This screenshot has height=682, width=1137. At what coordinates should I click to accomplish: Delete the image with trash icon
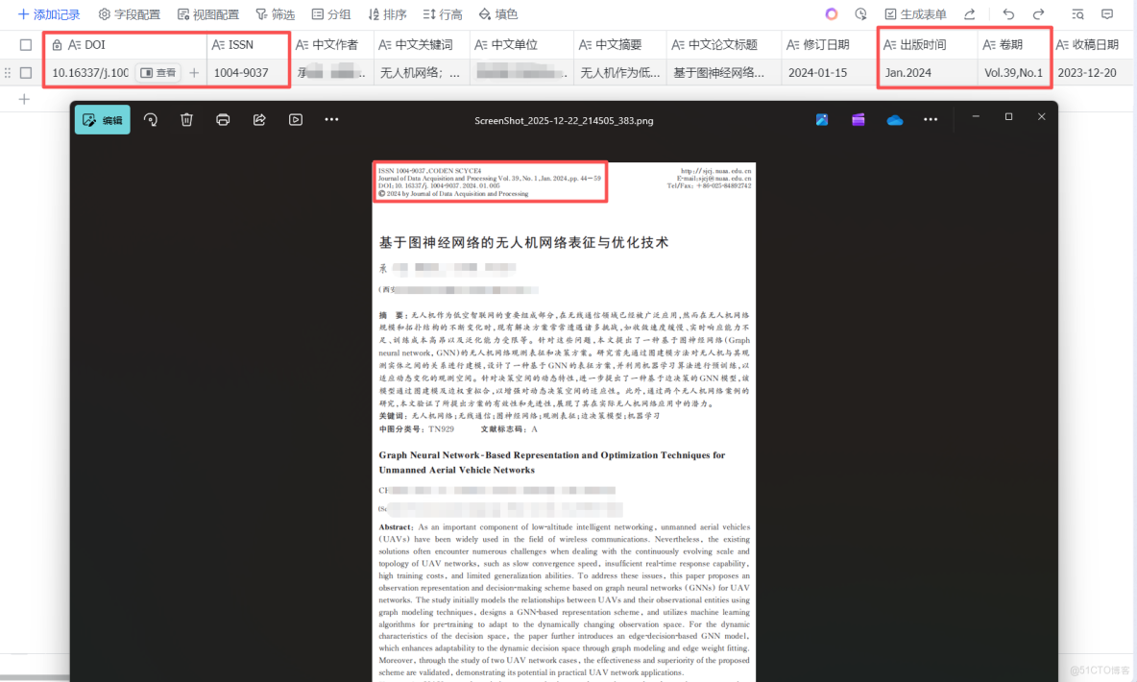186,119
